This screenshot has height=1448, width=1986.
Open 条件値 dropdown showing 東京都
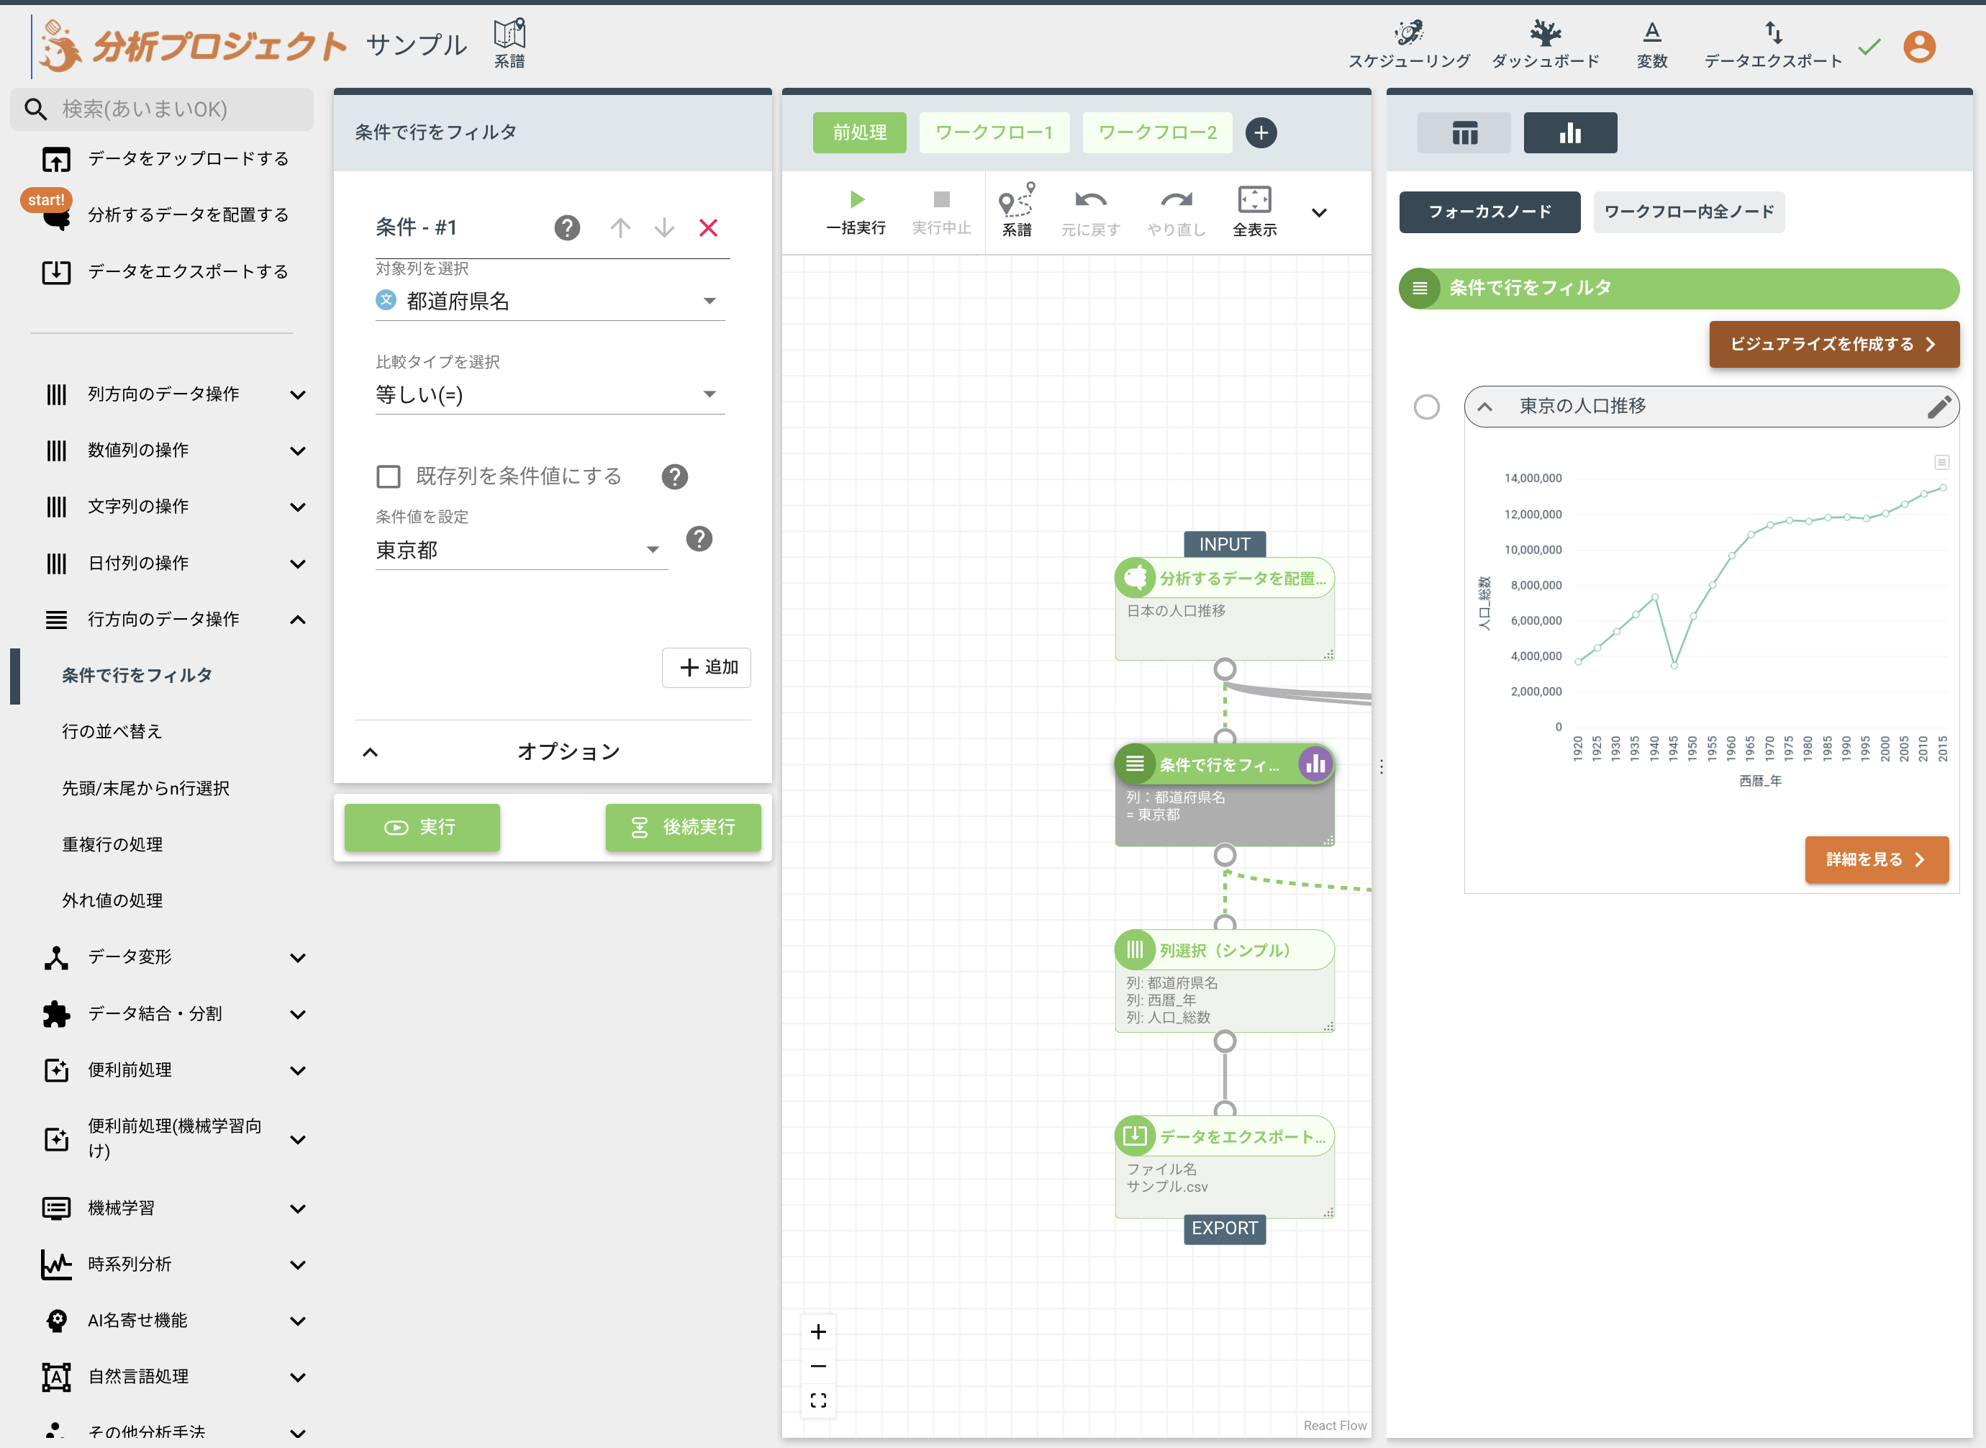pos(520,551)
